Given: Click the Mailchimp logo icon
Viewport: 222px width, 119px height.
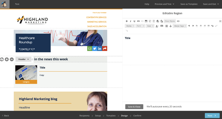Looking at the screenshot, I should [5, 4].
